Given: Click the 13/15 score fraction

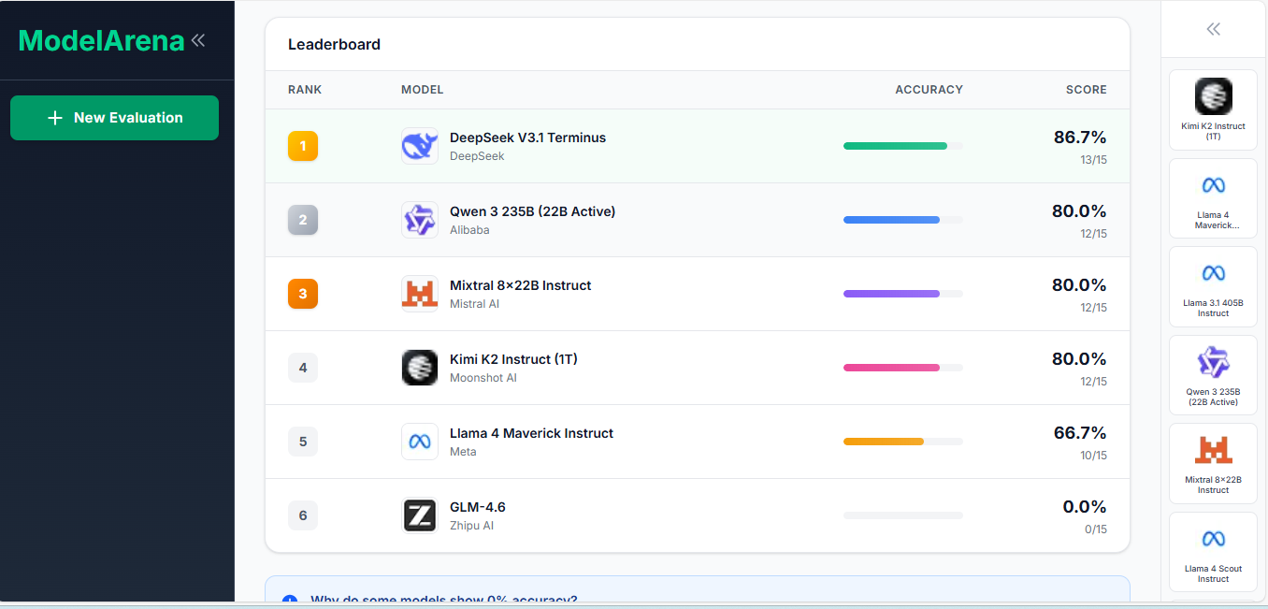Looking at the screenshot, I should pos(1093,160).
